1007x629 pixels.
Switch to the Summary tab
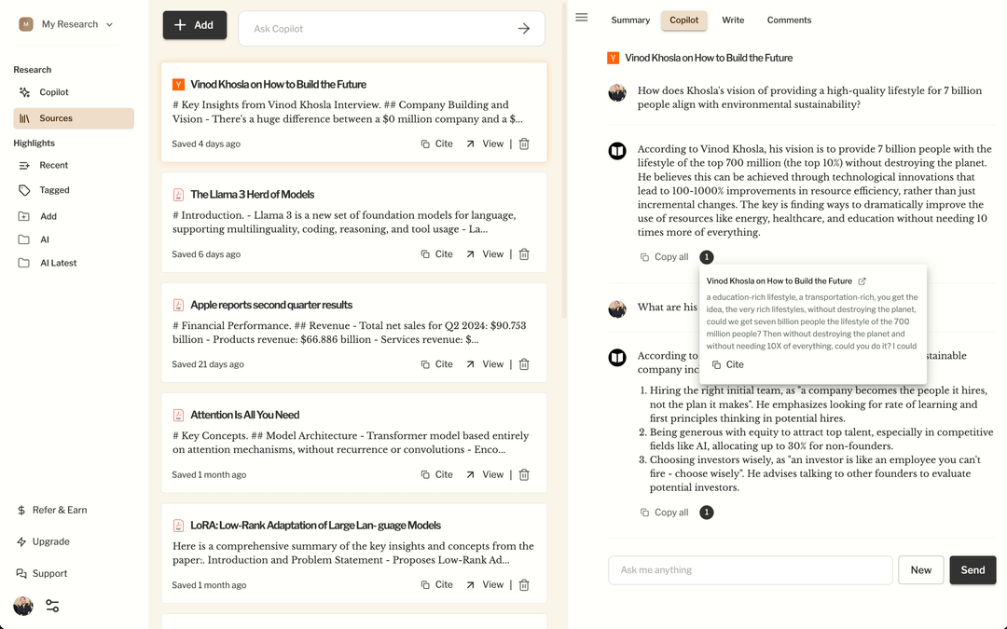tap(630, 20)
